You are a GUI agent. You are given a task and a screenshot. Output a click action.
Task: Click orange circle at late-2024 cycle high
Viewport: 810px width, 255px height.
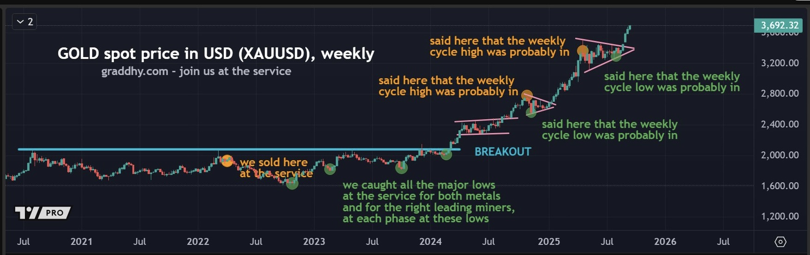[527, 96]
